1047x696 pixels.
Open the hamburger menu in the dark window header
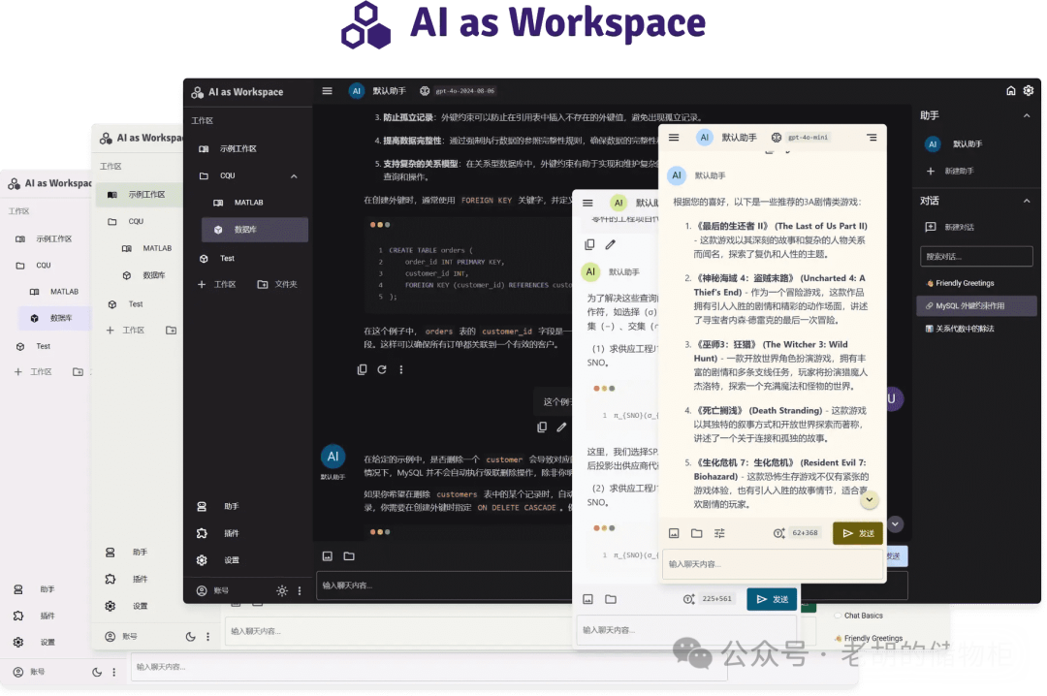[328, 91]
